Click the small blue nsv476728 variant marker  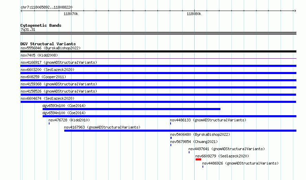(49, 123)
